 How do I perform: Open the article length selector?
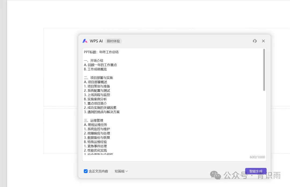pyautogui.click(x=121, y=171)
